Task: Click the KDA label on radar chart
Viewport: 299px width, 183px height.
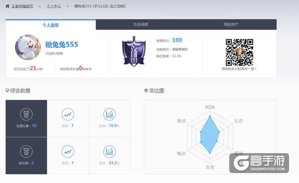Action: pos(210,107)
